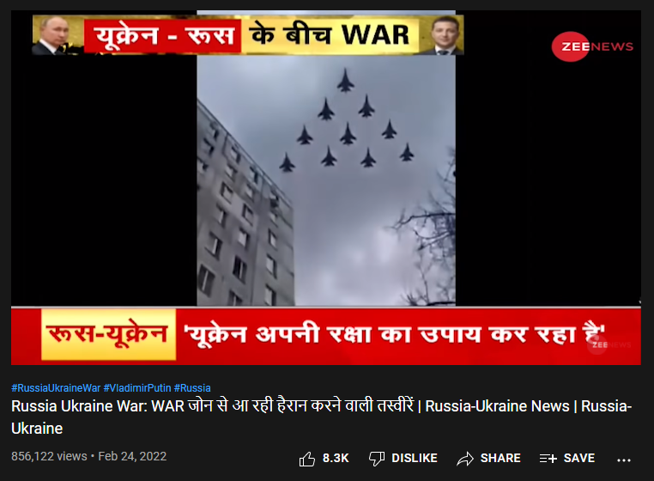Viewport: 654px width, 481px height.
Task: Open the #RussiaUkraineWar hashtag link
Action: click(56, 388)
